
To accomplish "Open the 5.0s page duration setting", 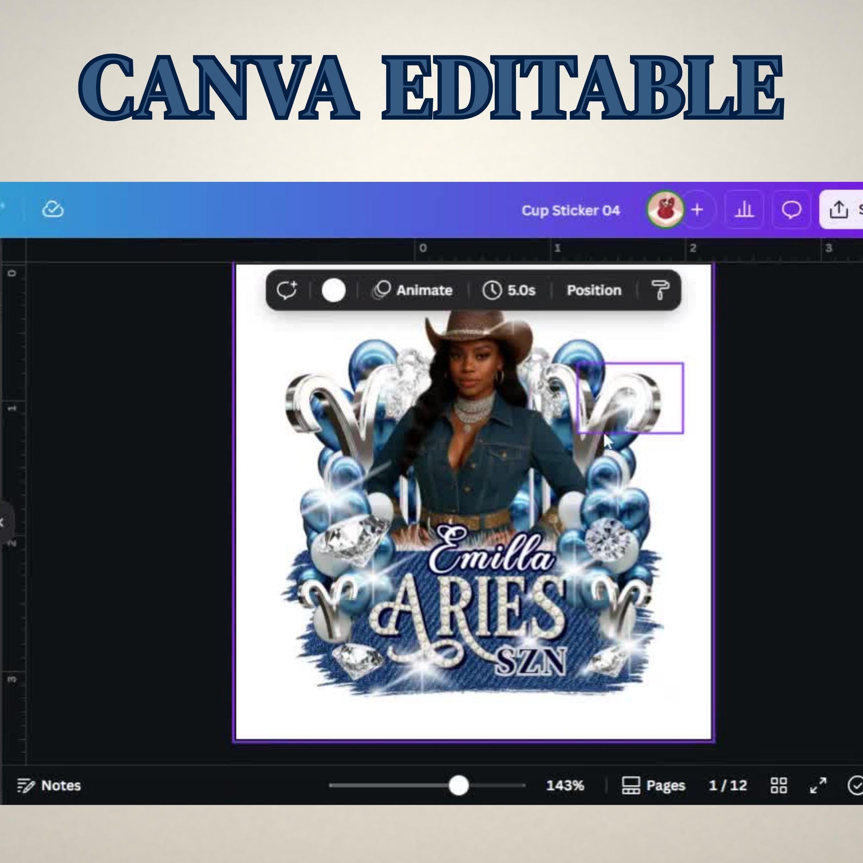I will 509,290.
